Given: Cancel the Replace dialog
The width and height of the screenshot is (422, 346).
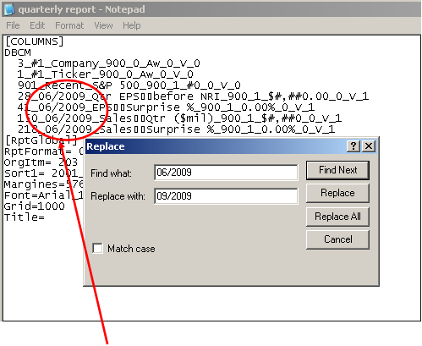Looking at the screenshot, I should point(337,239).
